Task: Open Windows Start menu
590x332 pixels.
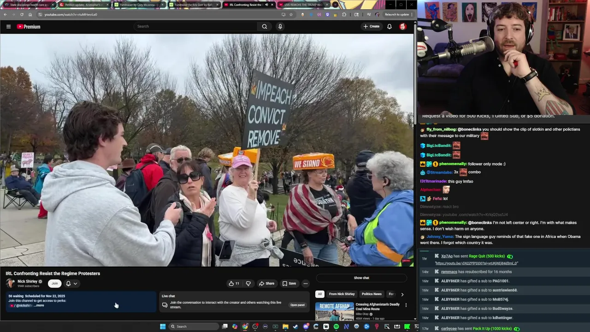Action: tap(163, 326)
